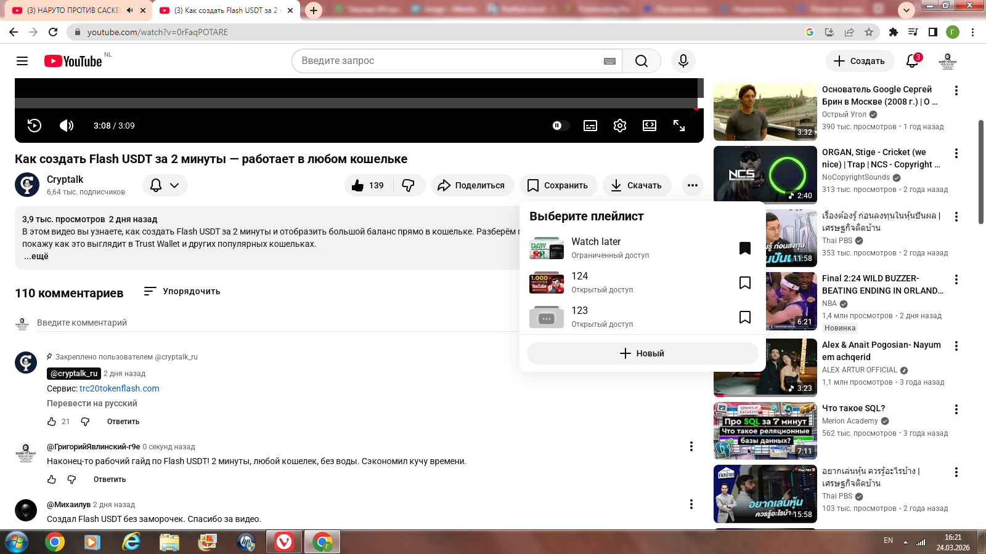Expand channel notification bell dropdown
The width and height of the screenshot is (986, 554).
click(165, 185)
